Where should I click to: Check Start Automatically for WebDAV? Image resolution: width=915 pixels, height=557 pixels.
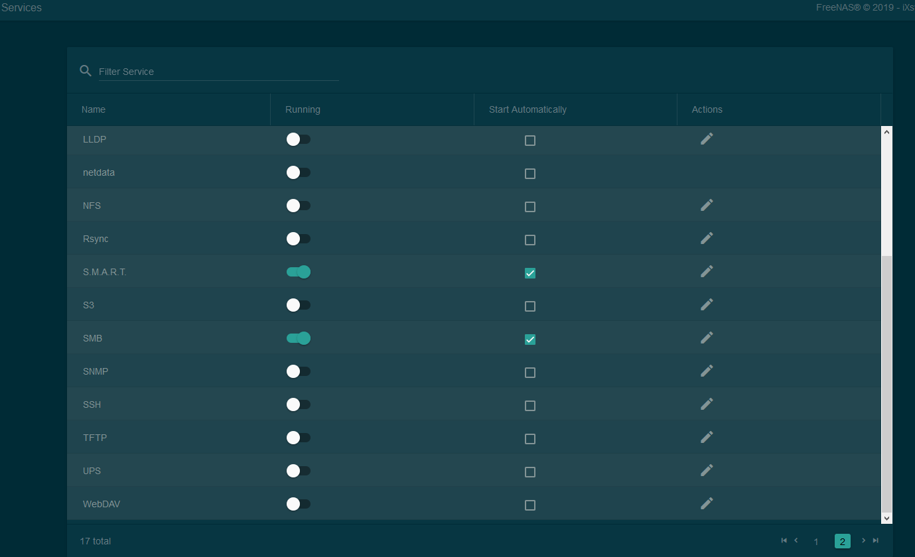(x=530, y=505)
